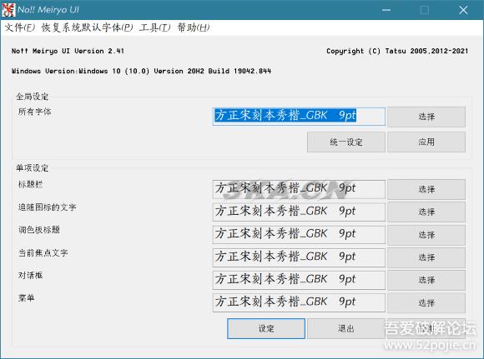The height and width of the screenshot is (359, 484).
Task: Click the 退出 button
Action: pos(346,328)
